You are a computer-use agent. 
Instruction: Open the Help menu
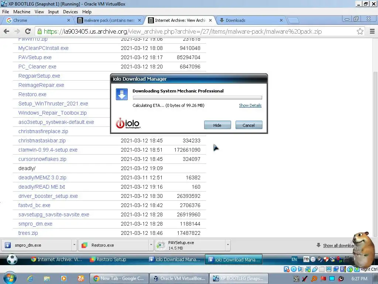tap(87, 11)
